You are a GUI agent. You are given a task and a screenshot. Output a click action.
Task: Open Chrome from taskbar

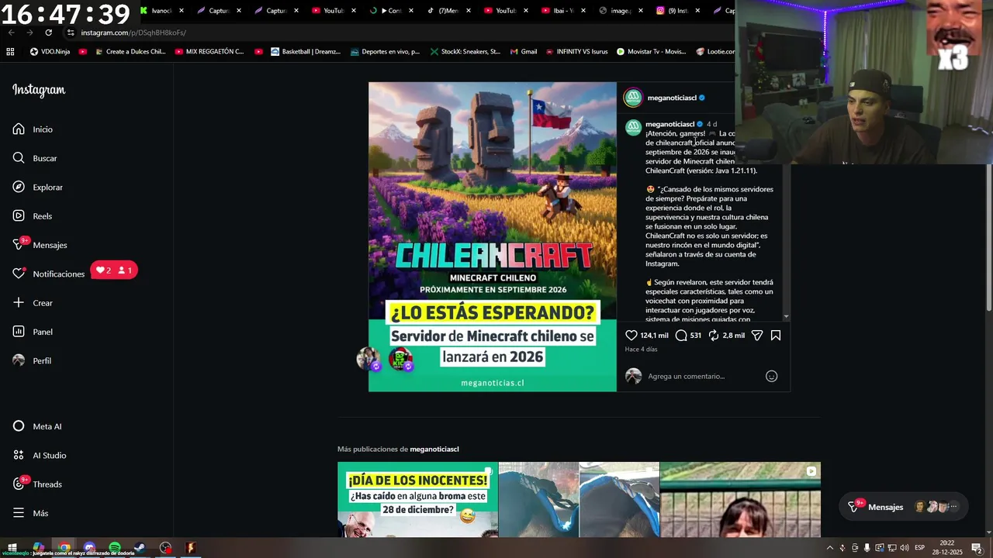[x=64, y=548]
